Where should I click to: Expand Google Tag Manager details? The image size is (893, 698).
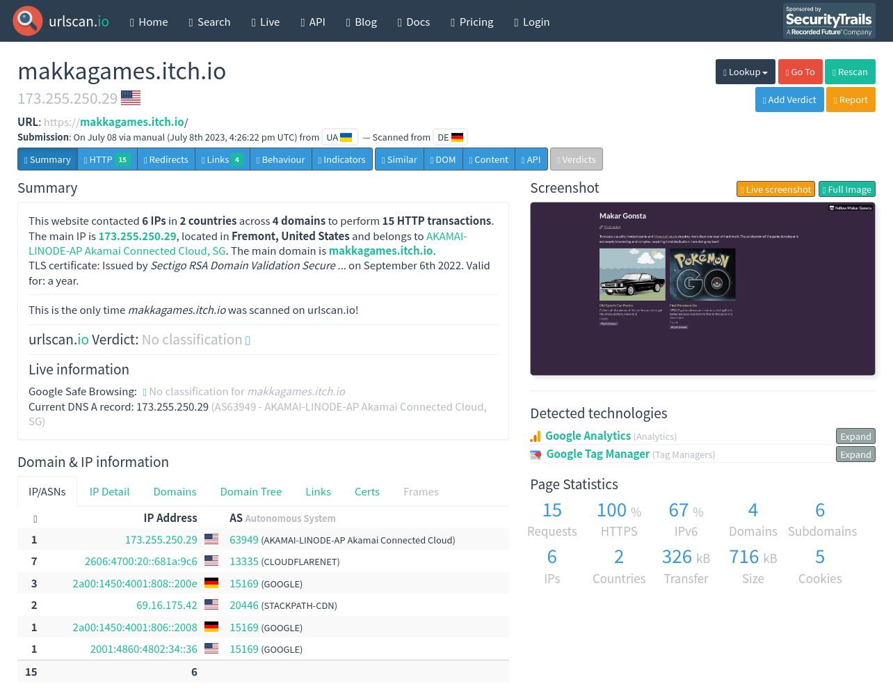click(855, 454)
